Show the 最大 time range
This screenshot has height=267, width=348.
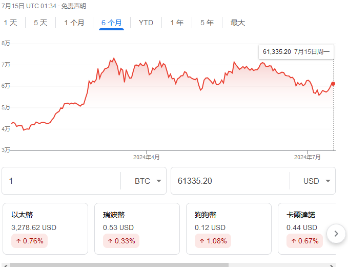pos(238,23)
